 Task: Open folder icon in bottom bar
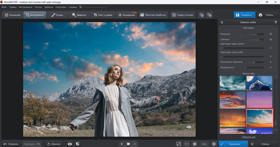click(x=128, y=144)
